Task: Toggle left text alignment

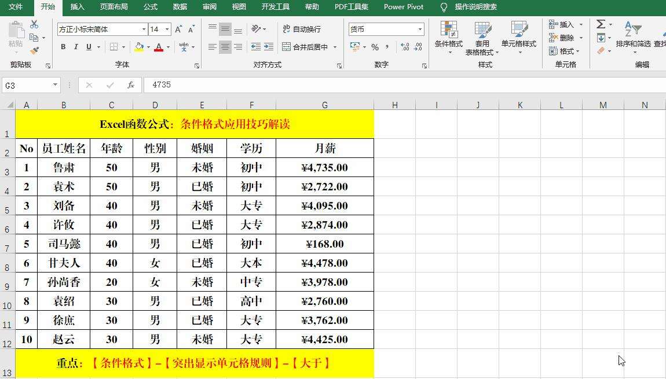Action: [x=213, y=47]
